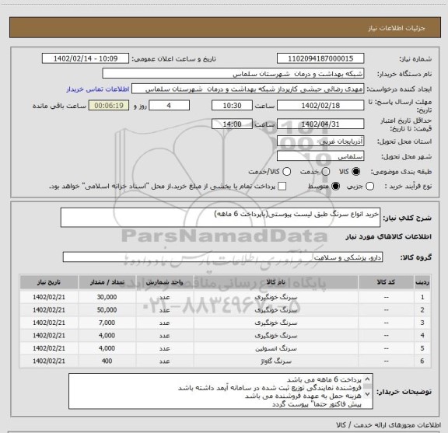Screen dimensions: 448x433
Task: Click the quantity 30,000 in row 1
Action: point(107,297)
